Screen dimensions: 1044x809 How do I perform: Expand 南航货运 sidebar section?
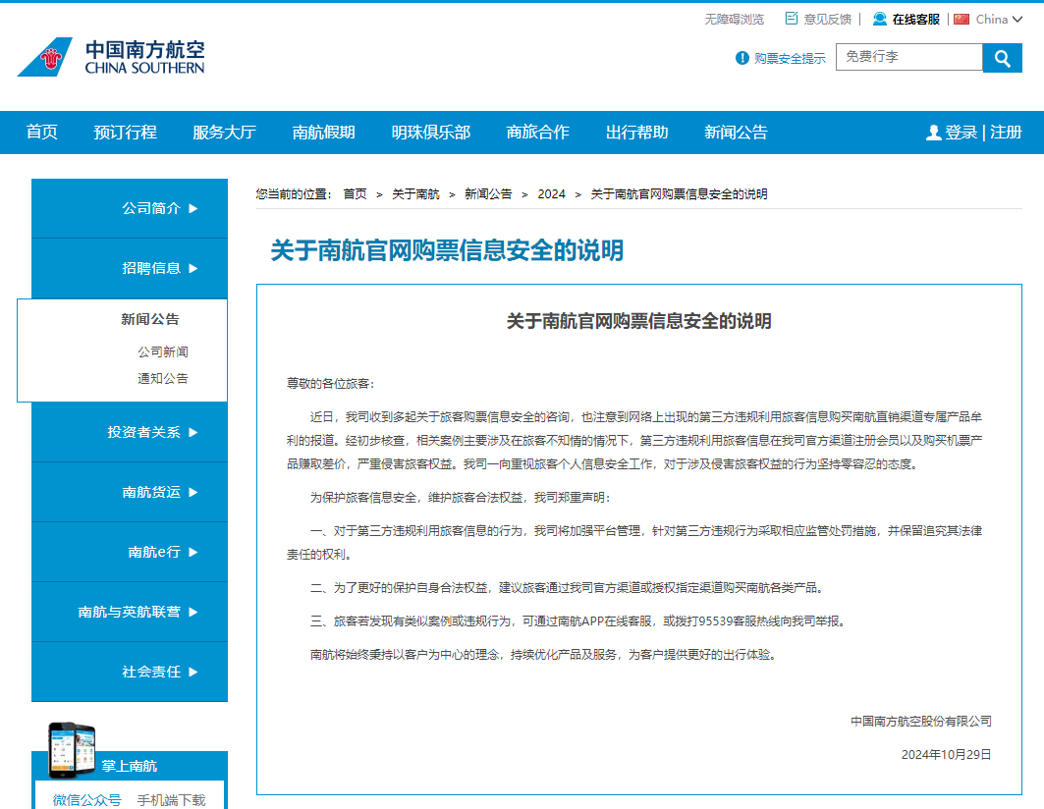130,492
